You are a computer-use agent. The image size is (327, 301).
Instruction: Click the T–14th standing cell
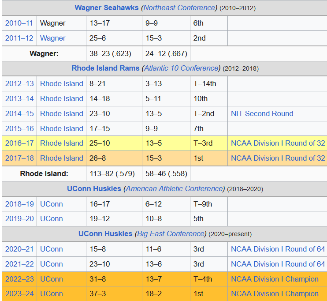click(x=209, y=83)
